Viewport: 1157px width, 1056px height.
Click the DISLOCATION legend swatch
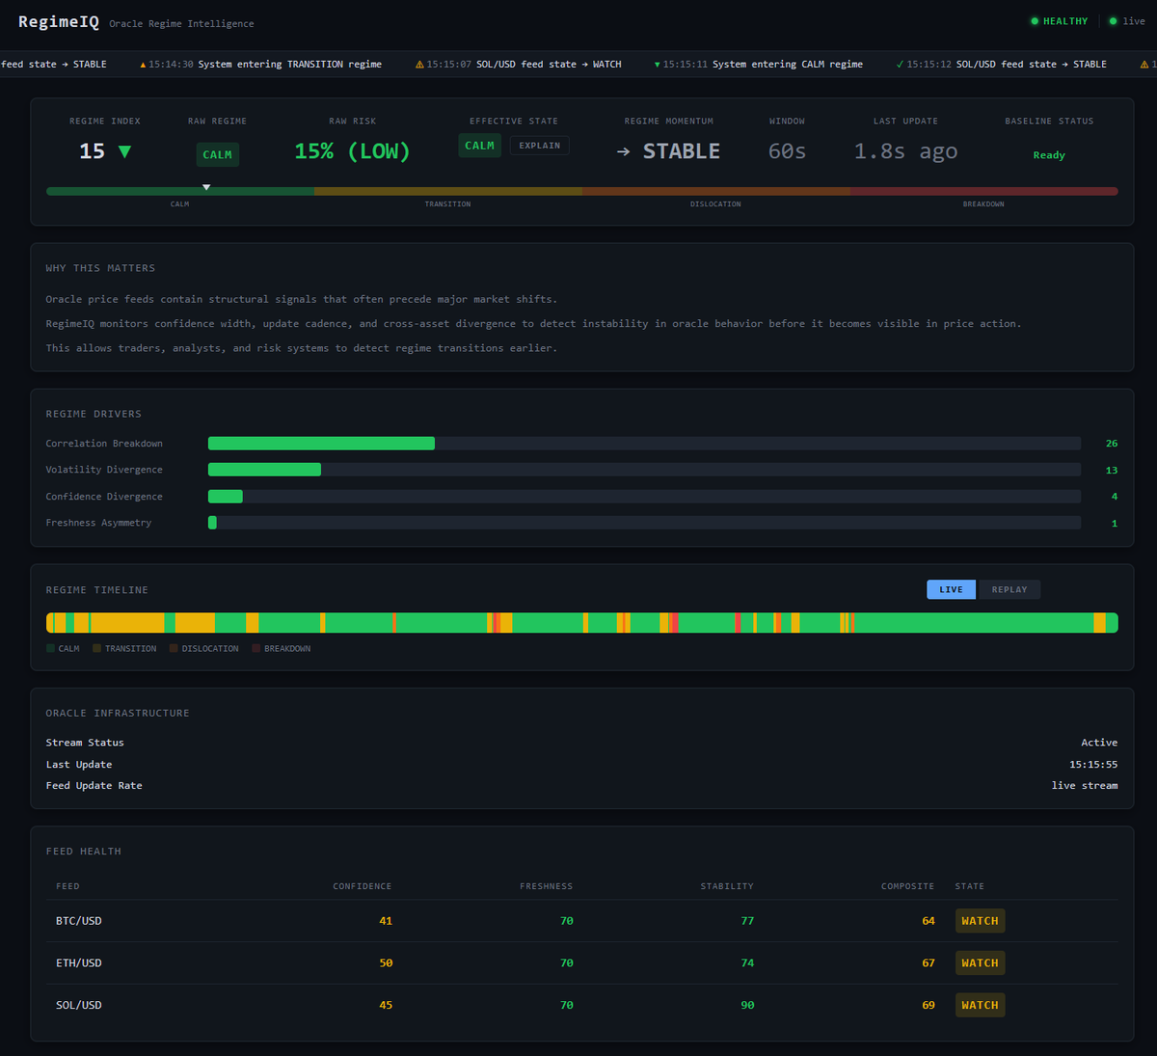pyautogui.click(x=174, y=648)
